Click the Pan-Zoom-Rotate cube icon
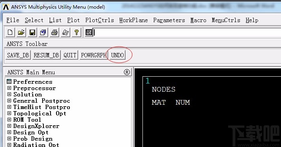Screen dimensions: 281x147 click(x=43, y=32)
